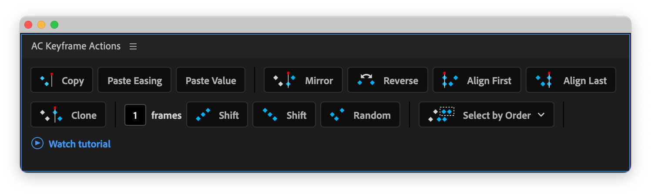Click the ascending Shift keyframes button
The image size is (651, 196).
coord(217,115)
